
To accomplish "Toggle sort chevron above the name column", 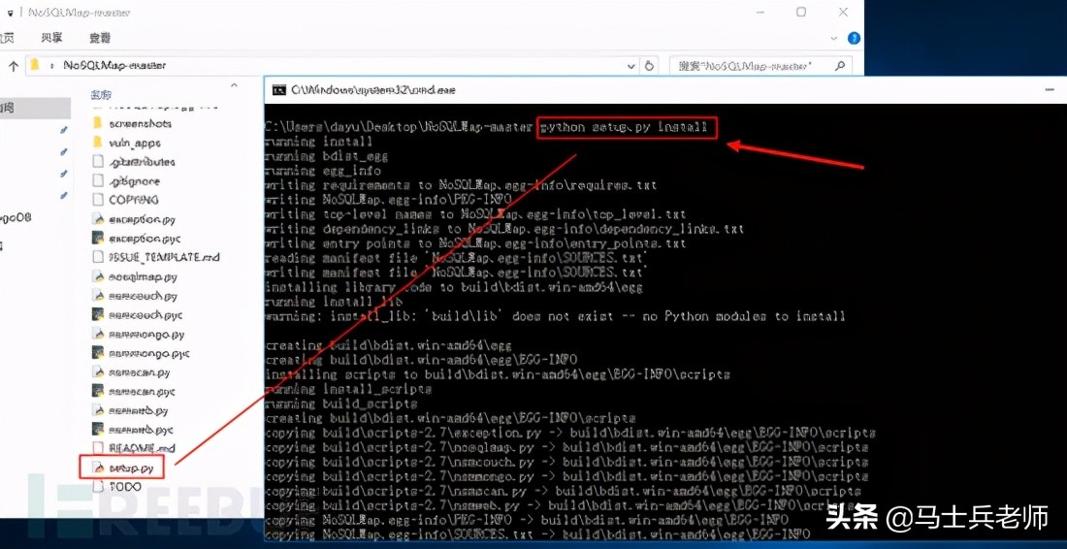I will [x=234, y=85].
